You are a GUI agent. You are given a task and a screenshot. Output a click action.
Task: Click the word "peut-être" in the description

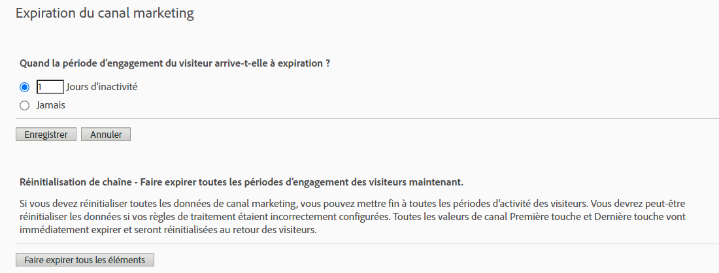tap(665, 203)
